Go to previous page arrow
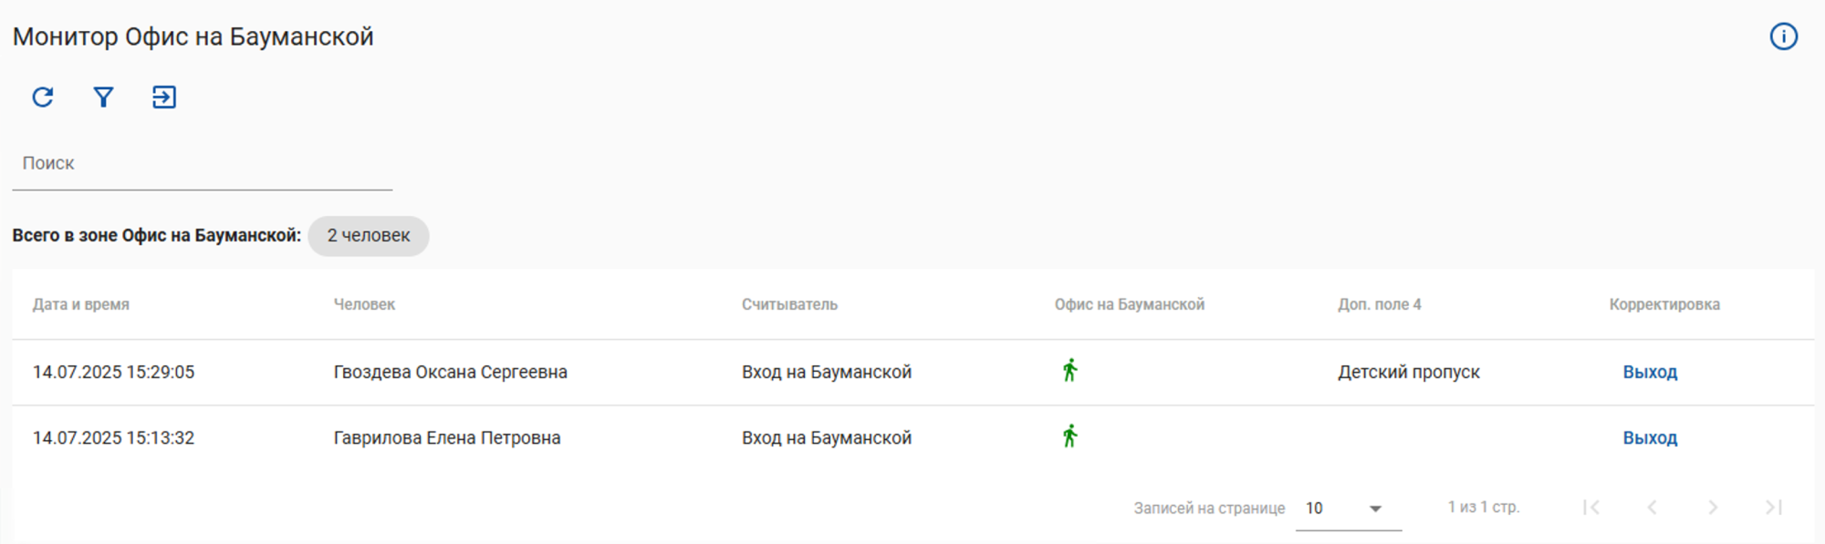The width and height of the screenshot is (1825, 544). coord(1652,508)
